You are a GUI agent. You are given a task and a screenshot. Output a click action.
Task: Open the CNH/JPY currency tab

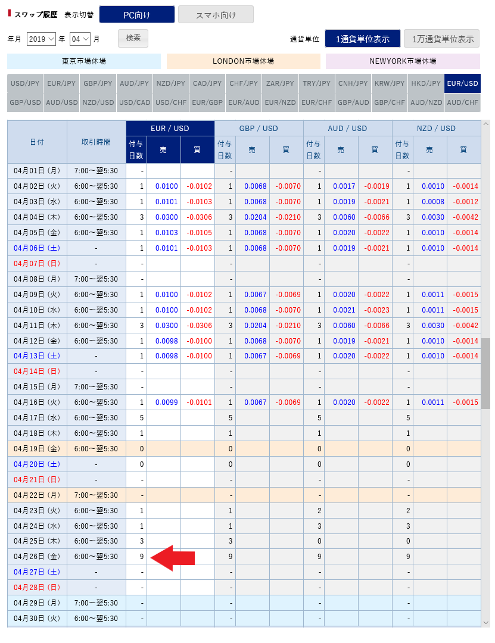click(353, 83)
